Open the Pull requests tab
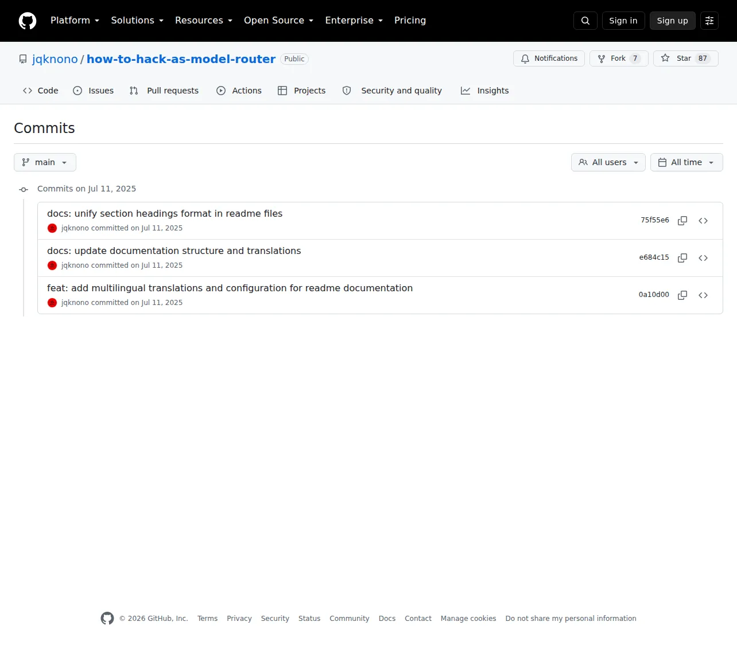737x649 pixels. click(164, 91)
